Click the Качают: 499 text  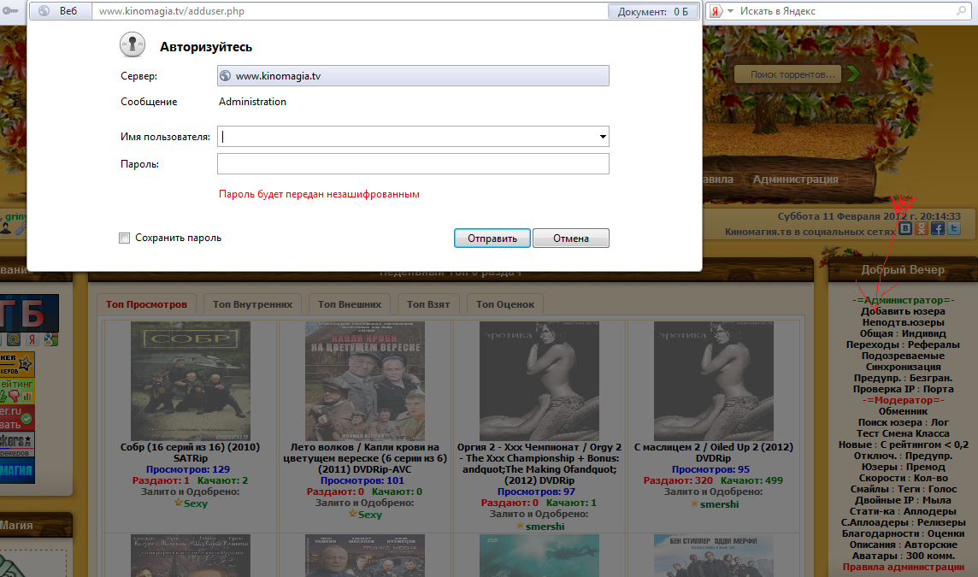click(751, 481)
